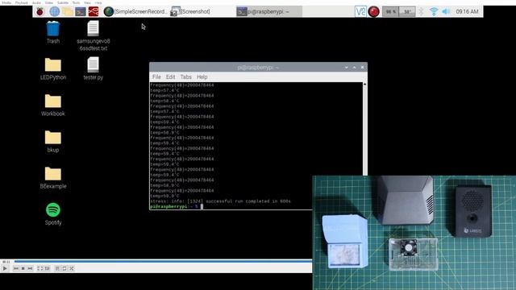
Task: Switch to SimpleScreenRecorder taskbar window
Action: tap(135, 11)
